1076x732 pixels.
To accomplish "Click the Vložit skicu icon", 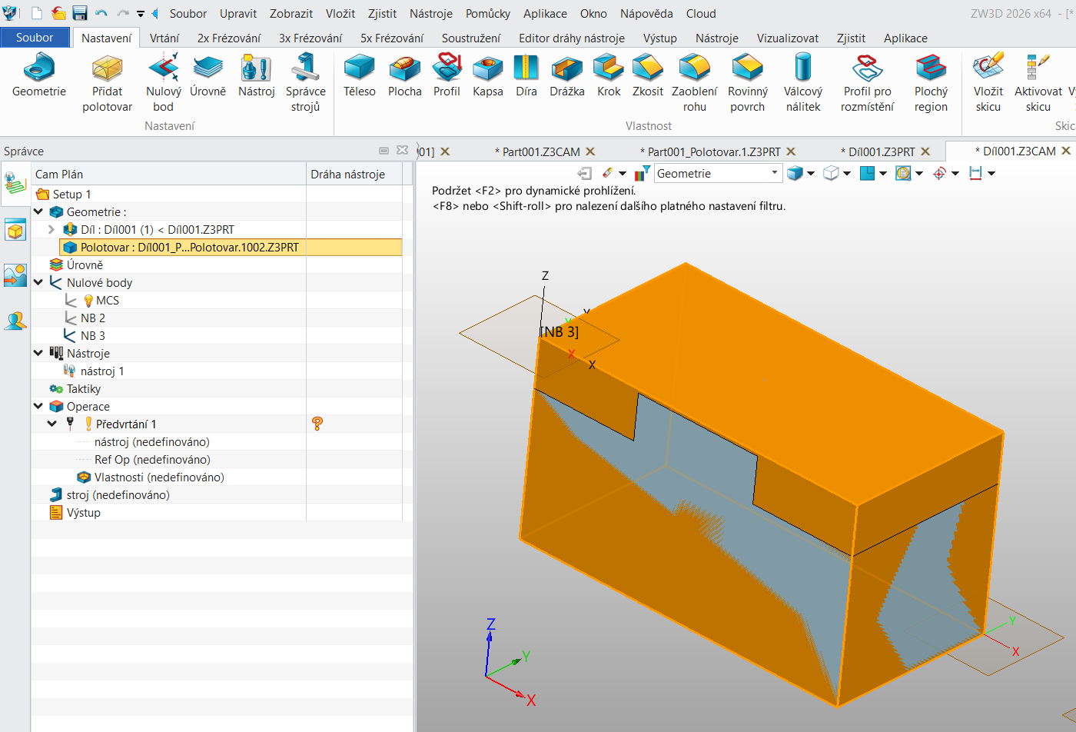I will (x=988, y=68).
